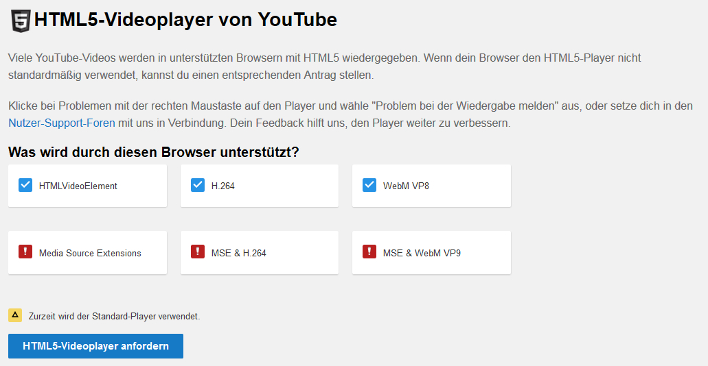Click the HTMLVideoElement label text
This screenshot has width=708, height=366.
point(78,186)
